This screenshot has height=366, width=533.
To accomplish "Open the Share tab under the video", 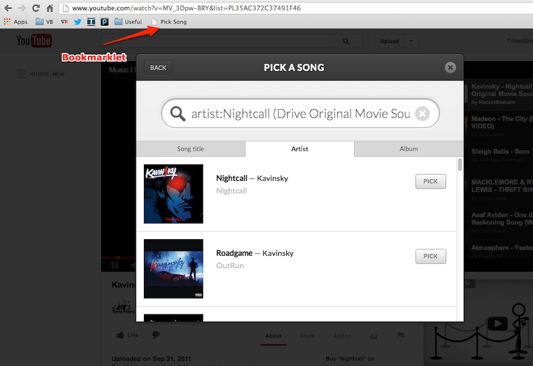I will (x=308, y=336).
